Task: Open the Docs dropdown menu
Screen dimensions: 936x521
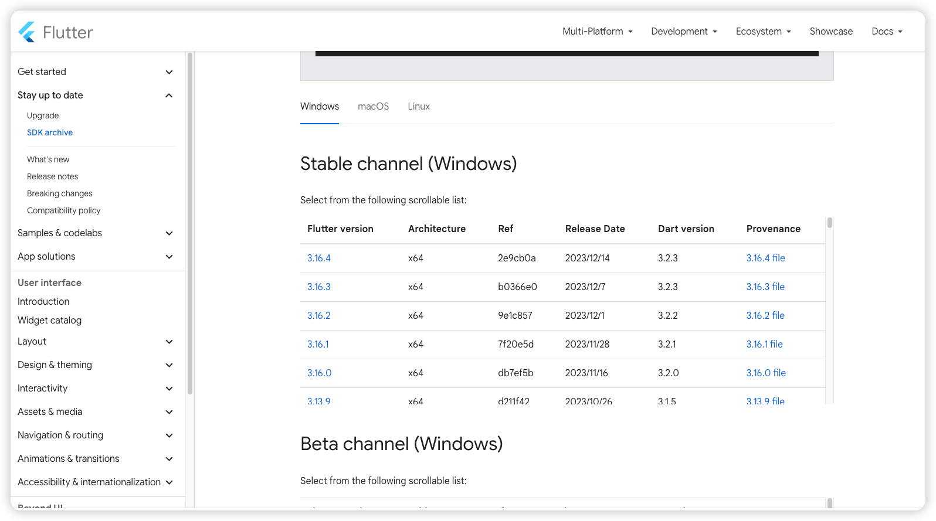Action: point(887,32)
